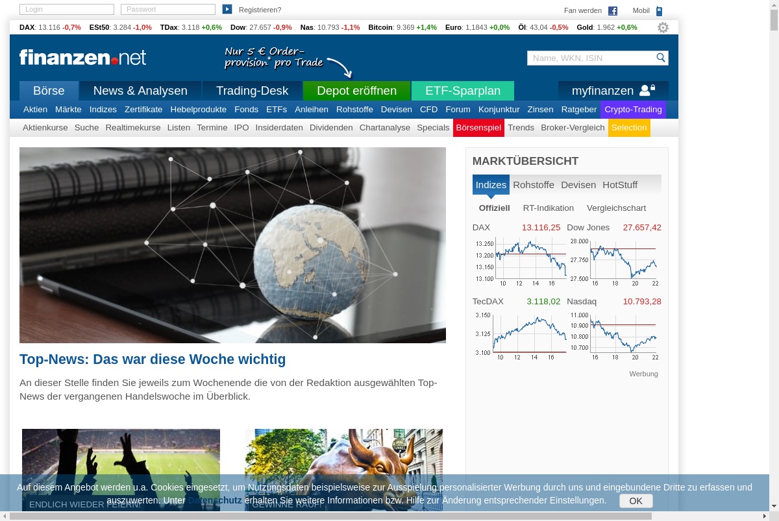Viewport: 779px width, 521px height.
Task: Select Aktien in the navigation bar
Action: click(35, 110)
